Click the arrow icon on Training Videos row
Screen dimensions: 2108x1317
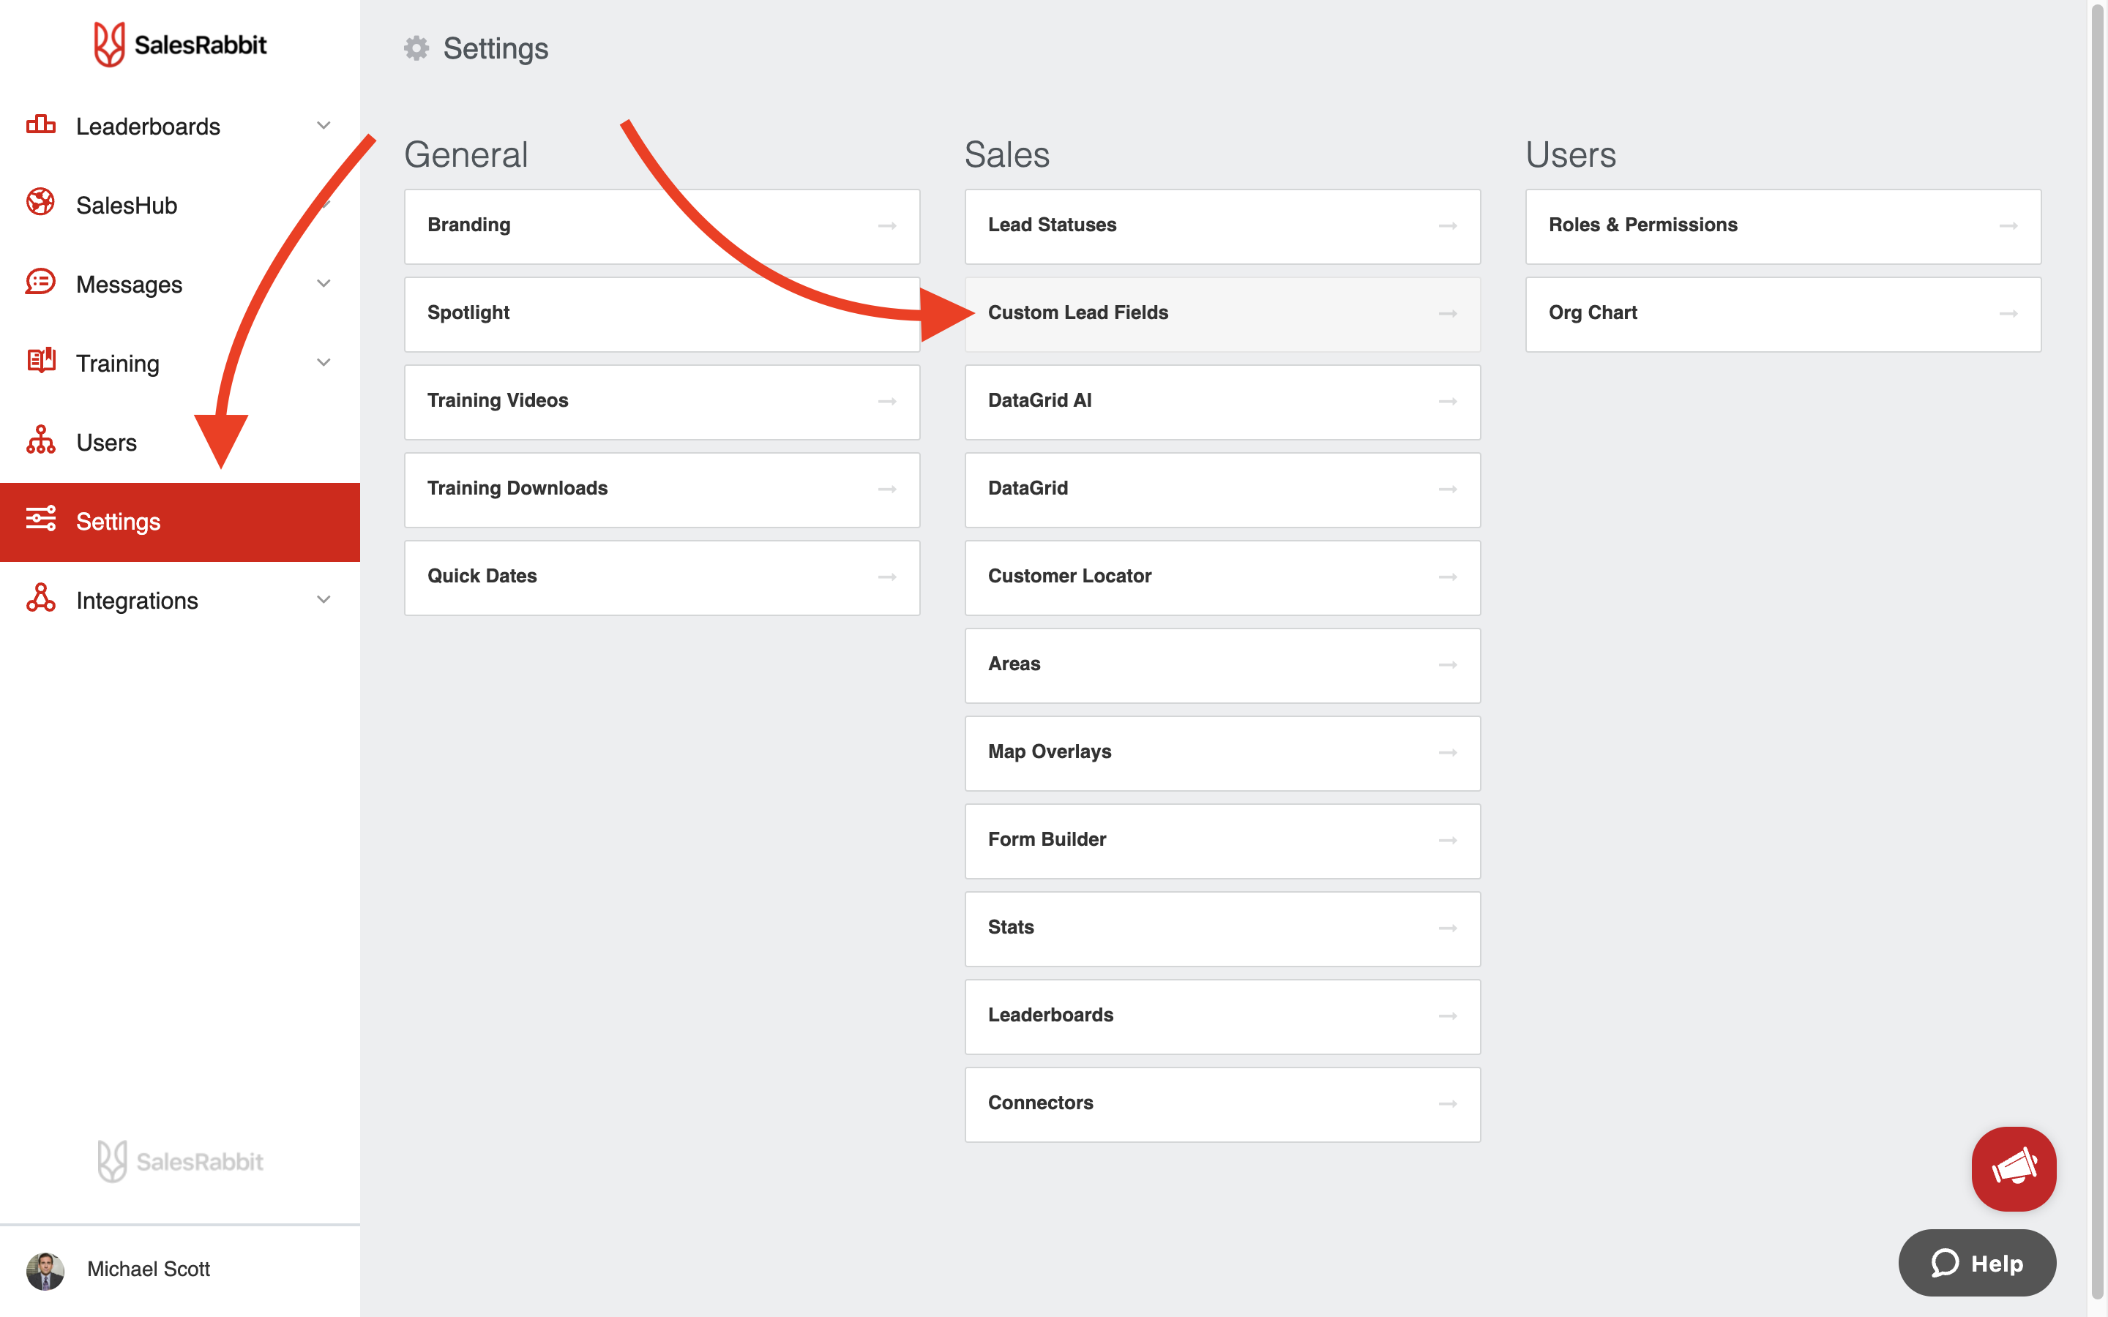(887, 402)
